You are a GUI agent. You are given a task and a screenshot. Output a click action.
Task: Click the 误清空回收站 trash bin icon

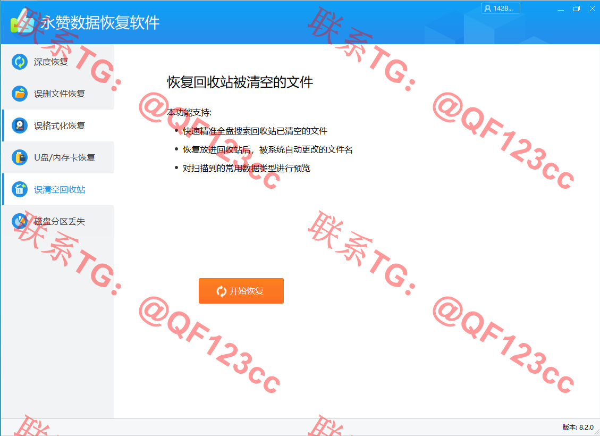point(20,189)
